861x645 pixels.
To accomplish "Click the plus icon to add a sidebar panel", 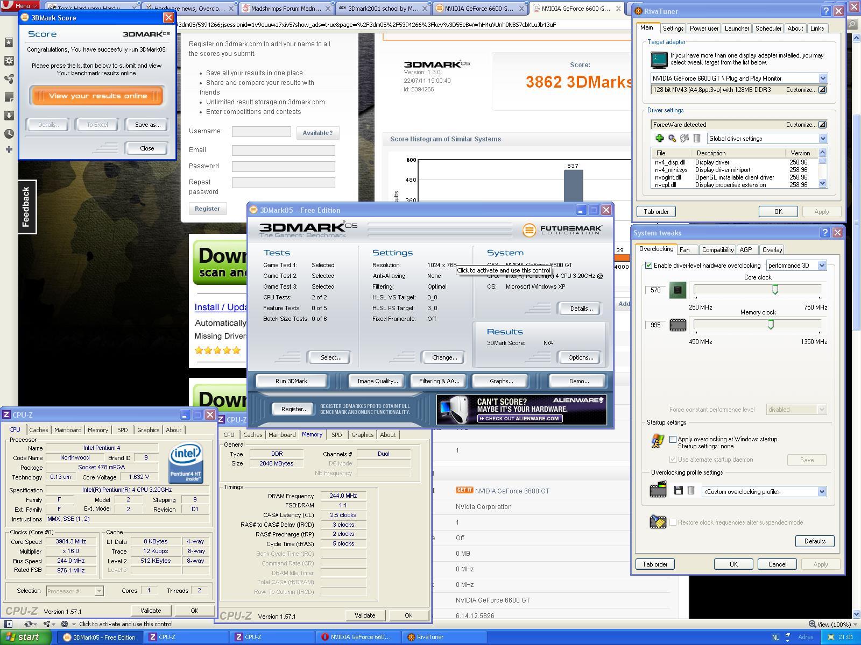I will click(x=9, y=149).
